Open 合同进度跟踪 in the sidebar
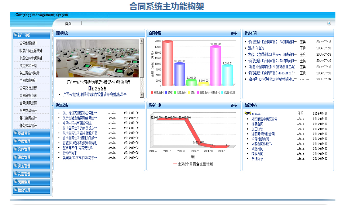345x214 pixels. [28, 103]
